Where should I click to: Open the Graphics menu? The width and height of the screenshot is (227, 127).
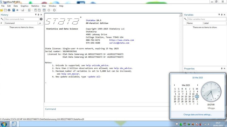click(25, 6)
